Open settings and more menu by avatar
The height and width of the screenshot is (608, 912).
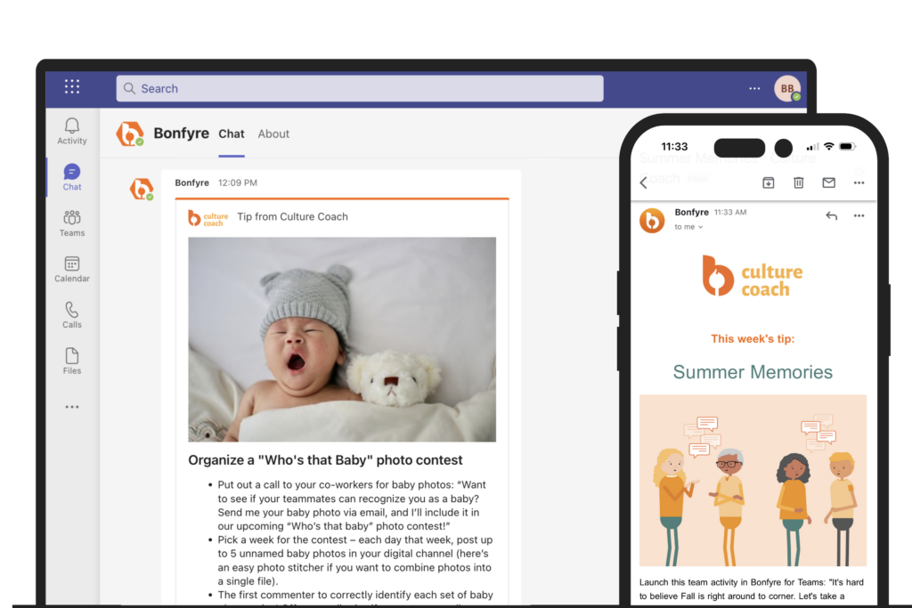[x=754, y=89]
